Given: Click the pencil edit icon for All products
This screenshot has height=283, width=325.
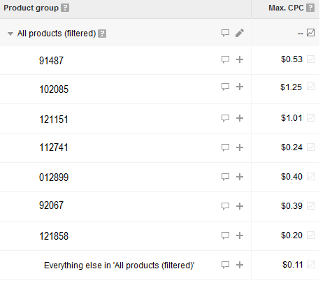Looking at the screenshot, I should (x=240, y=33).
